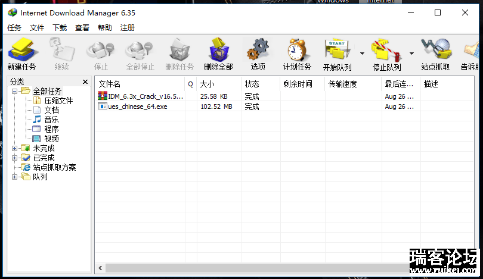This screenshot has width=483, height=279.
Task: Expand the 队列 tree node
Action: [x=14, y=177]
